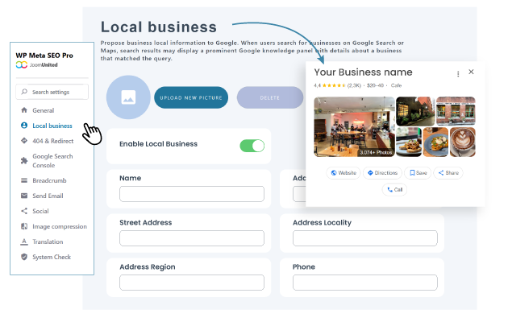Open the blue plate food photo
Image resolution: width=508 pixels, height=322 pixels.
pos(435,142)
